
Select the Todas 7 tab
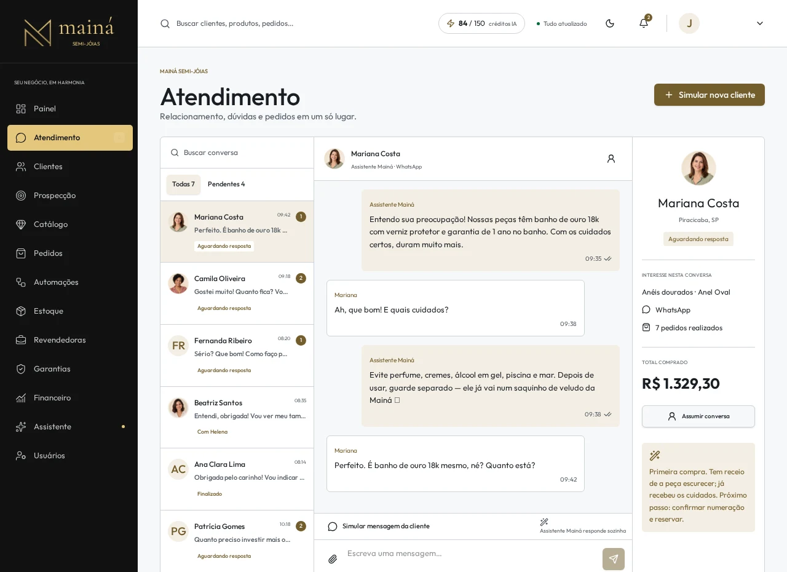[183, 185]
